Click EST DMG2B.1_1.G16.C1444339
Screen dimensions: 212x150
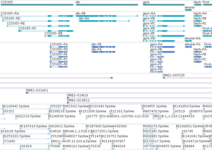[x=174, y=116]
